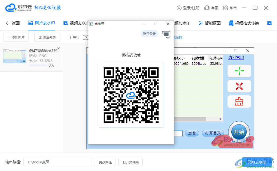Click 大小: 33.32KB file info

(41, 61)
